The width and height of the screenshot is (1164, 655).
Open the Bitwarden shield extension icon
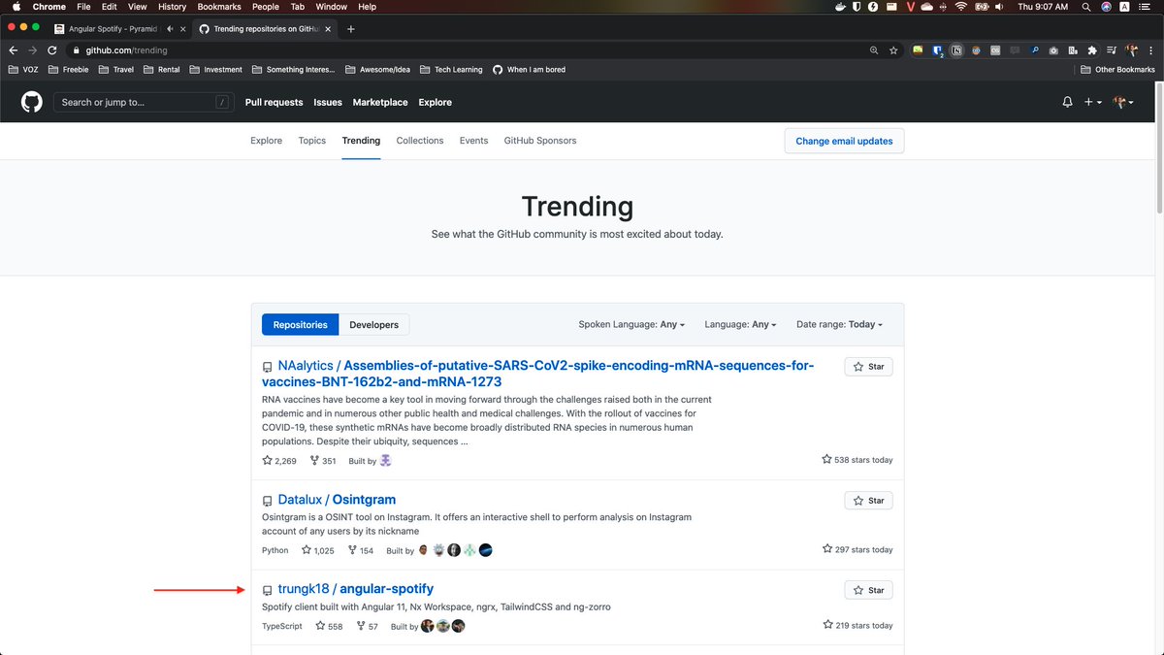[x=938, y=50]
